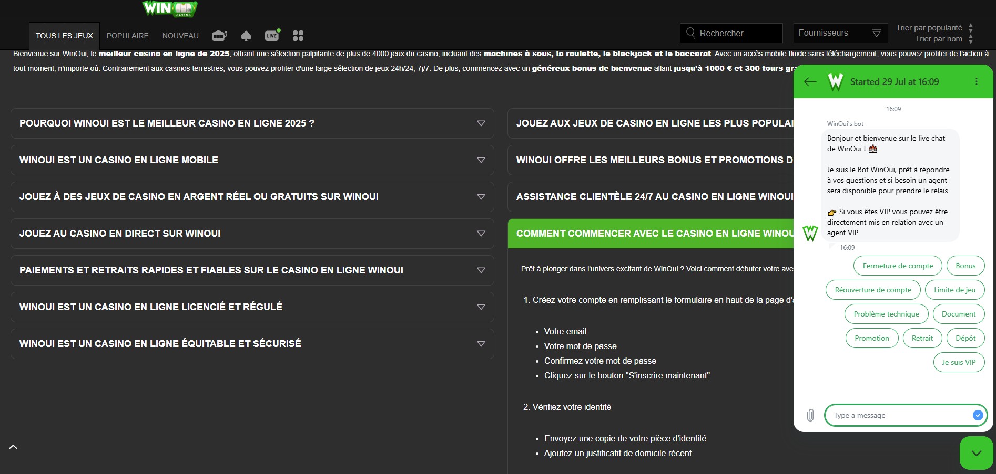This screenshot has height=474, width=996.
Task: Expand 'Jouez aux jeux de casino les plus populaires'
Action: tap(651, 123)
